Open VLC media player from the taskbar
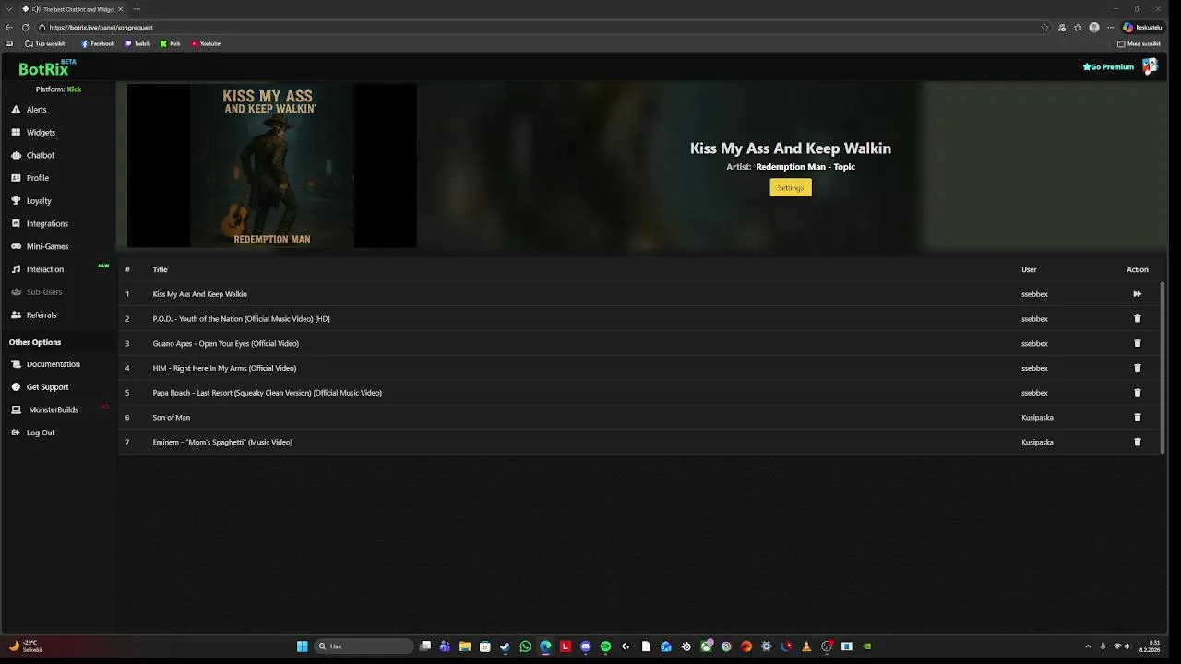1181x664 pixels. pyautogui.click(x=806, y=646)
